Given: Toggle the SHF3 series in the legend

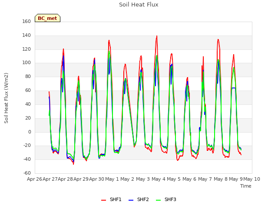Looking at the screenshot, I should pos(166,199).
